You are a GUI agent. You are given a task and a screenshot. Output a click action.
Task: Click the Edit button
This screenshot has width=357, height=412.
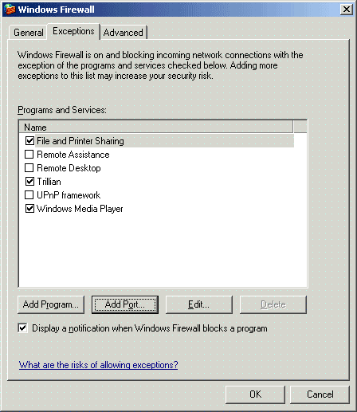tap(199, 304)
